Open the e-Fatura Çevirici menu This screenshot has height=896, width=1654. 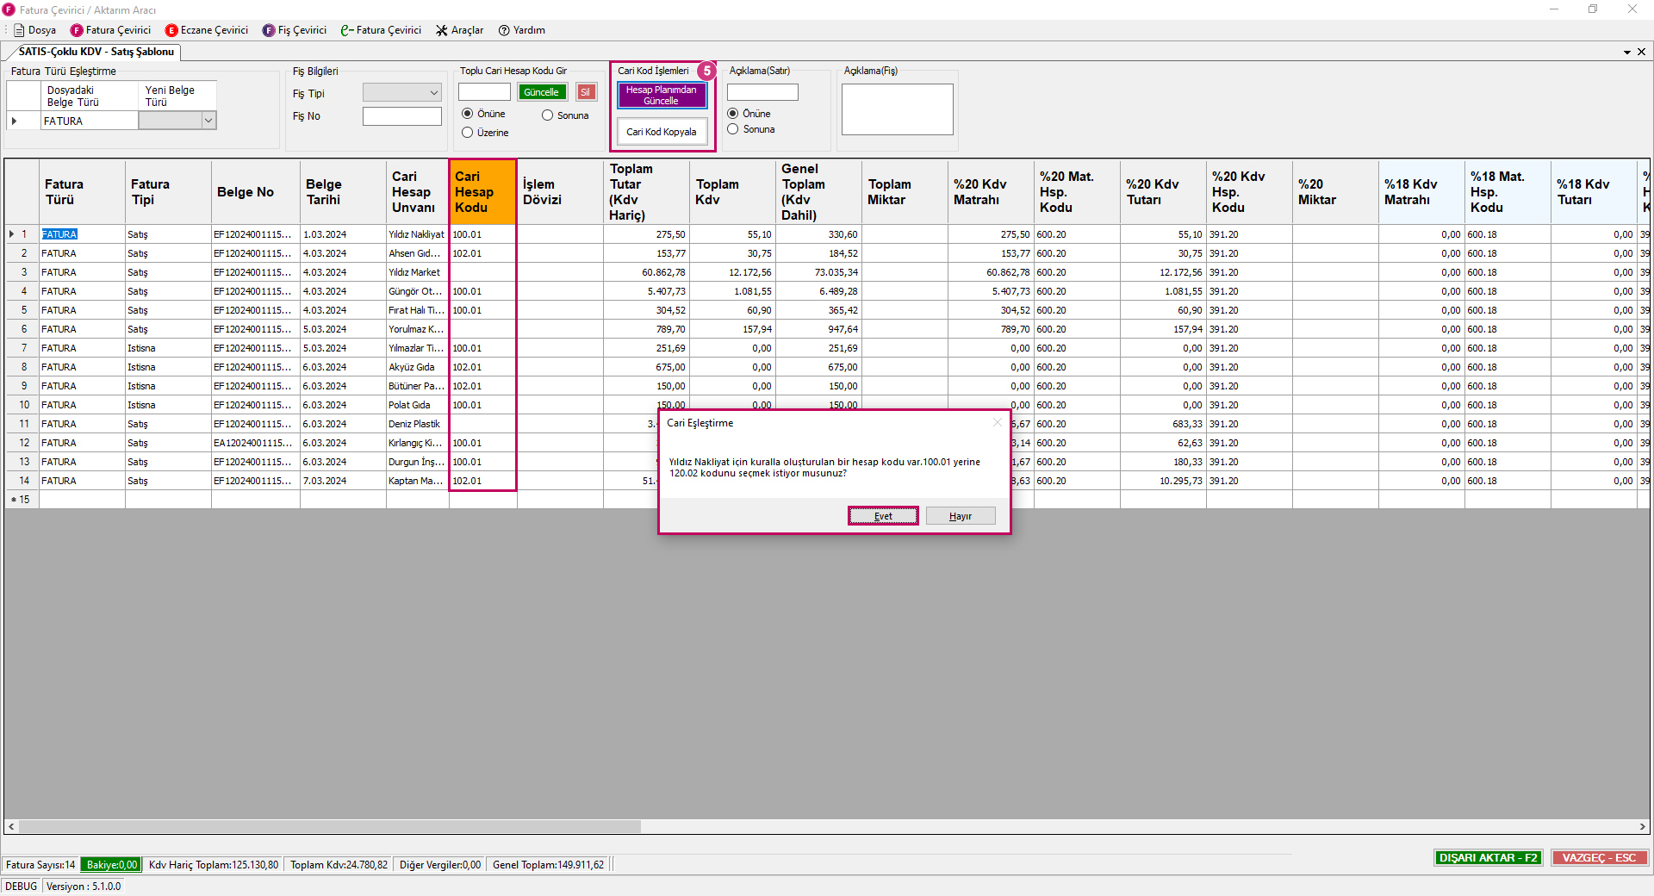coord(381,30)
